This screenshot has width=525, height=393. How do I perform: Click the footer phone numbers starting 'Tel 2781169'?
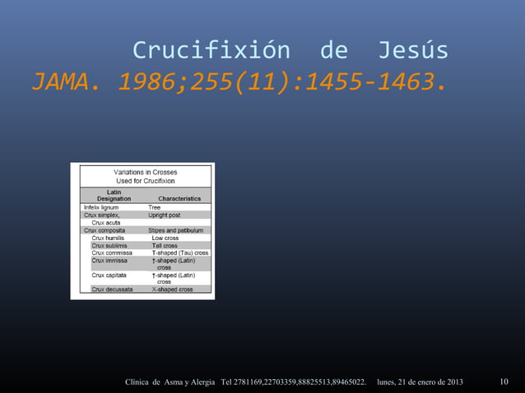pyautogui.click(x=293, y=382)
